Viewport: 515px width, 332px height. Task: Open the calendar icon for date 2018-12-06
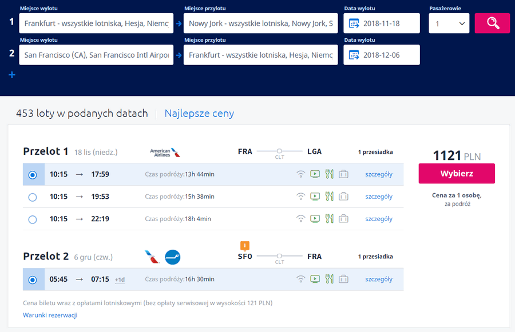(x=354, y=55)
